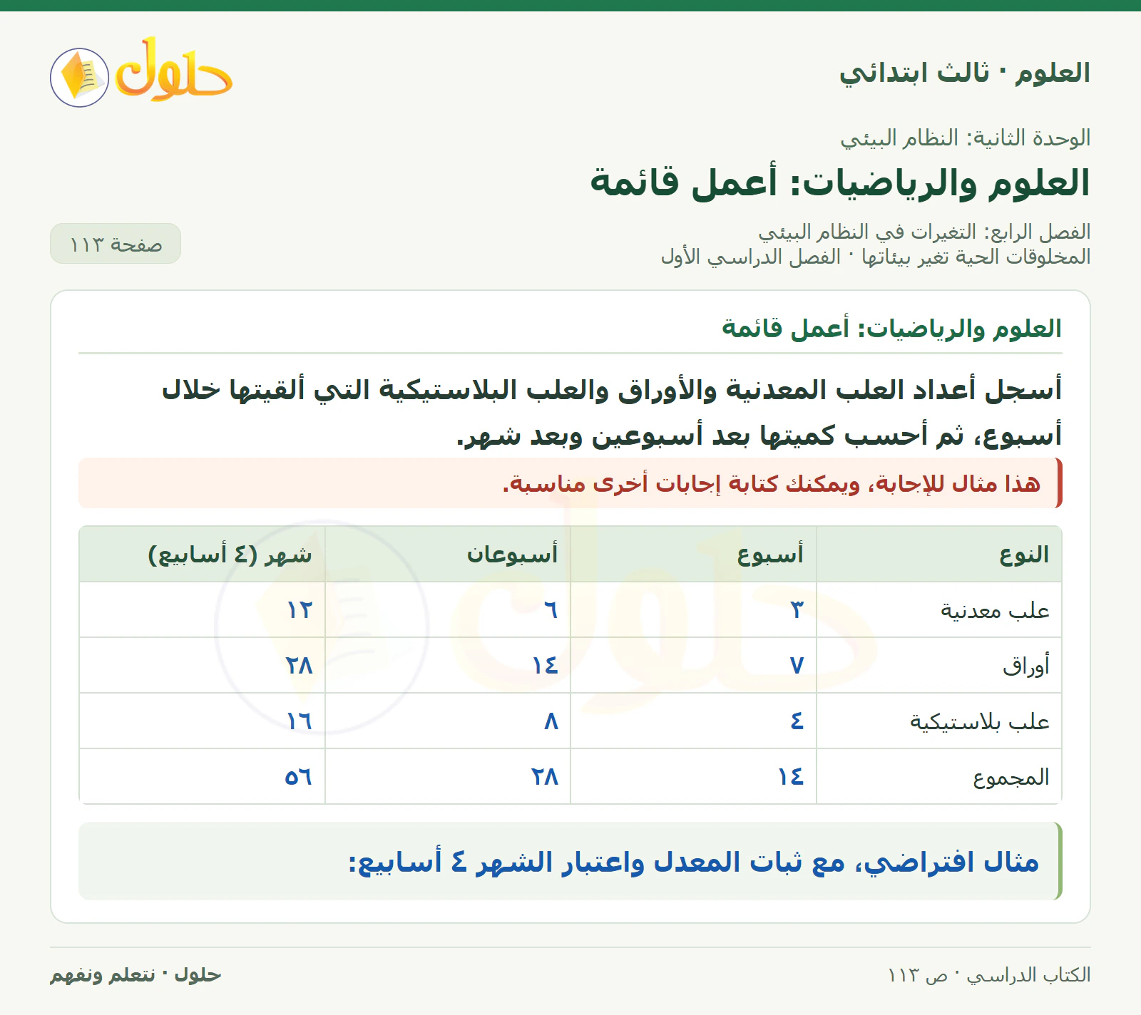Click question text starting with أسجل أعداد العلب

click(x=612, y=412)
